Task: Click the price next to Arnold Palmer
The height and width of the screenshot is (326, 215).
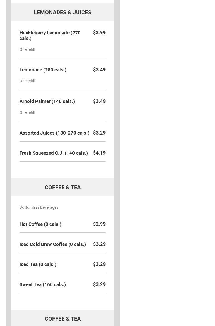Action: tap(99, 101)
